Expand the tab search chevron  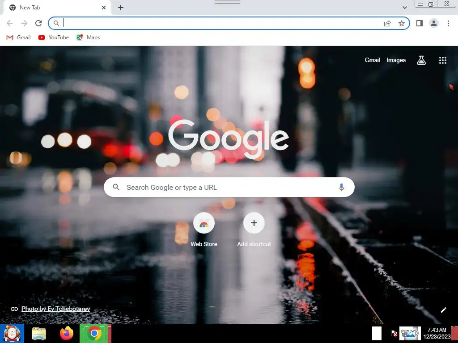[404, 8]
